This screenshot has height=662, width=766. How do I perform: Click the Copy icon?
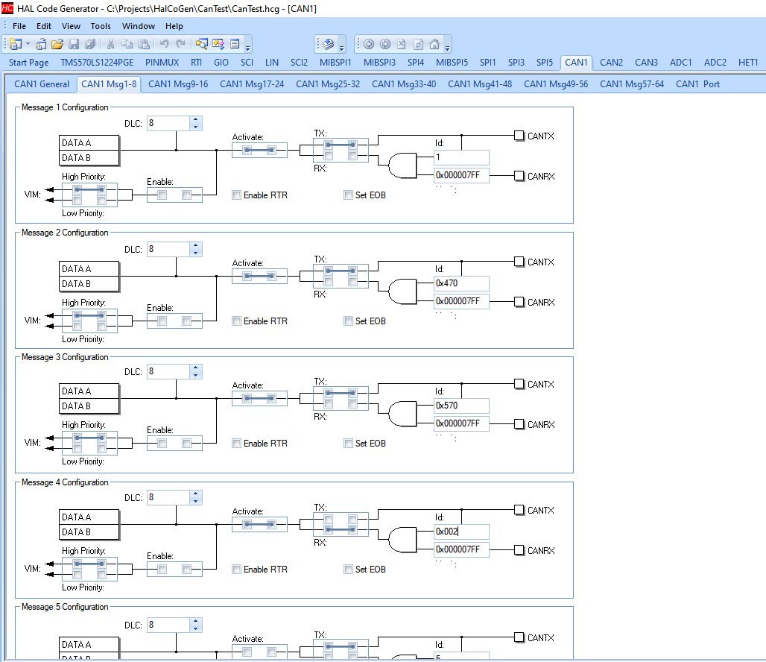click(127, 44)
